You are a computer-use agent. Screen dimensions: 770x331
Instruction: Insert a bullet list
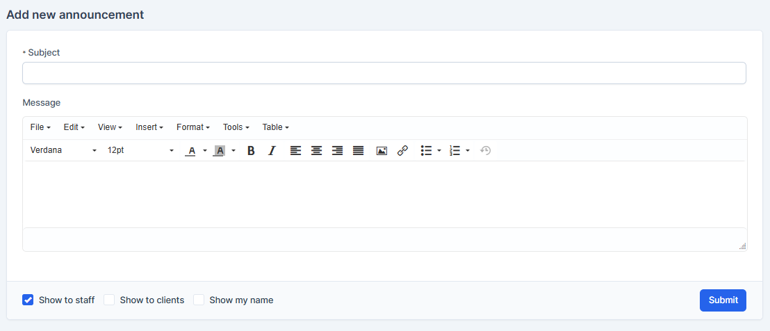click(x=427, y=150)
